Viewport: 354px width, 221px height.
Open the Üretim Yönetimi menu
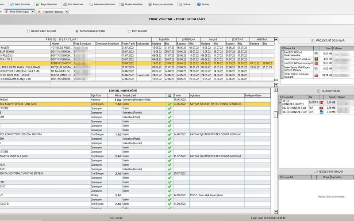[131, 4]
